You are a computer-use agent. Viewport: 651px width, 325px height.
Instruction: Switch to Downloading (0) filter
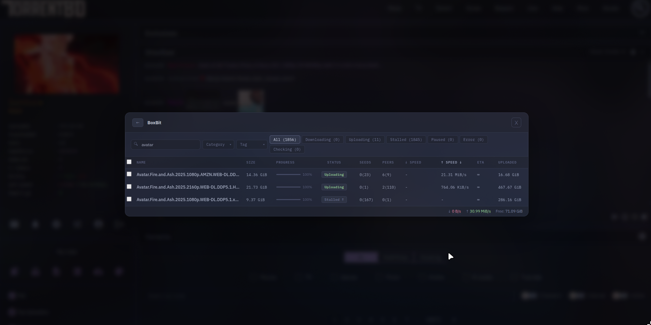point(323,140)
